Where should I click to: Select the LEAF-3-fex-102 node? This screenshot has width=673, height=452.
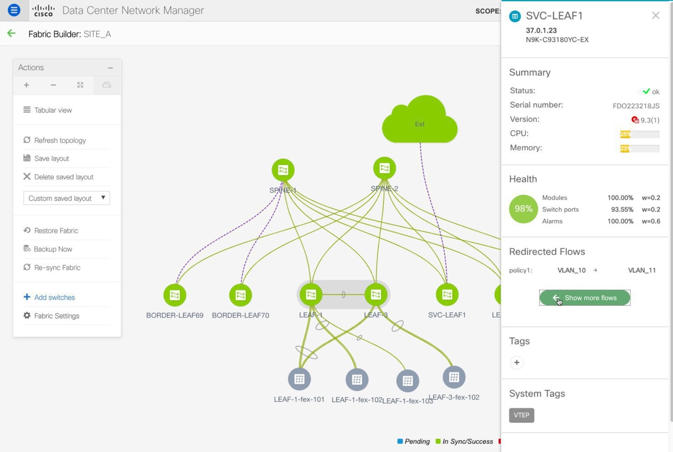tap(454, 377)
